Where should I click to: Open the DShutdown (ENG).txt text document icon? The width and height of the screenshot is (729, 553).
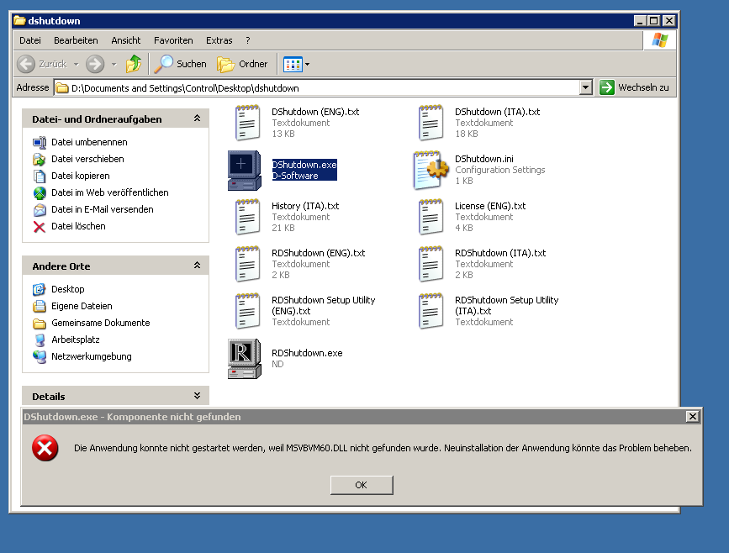pos(246,122)
